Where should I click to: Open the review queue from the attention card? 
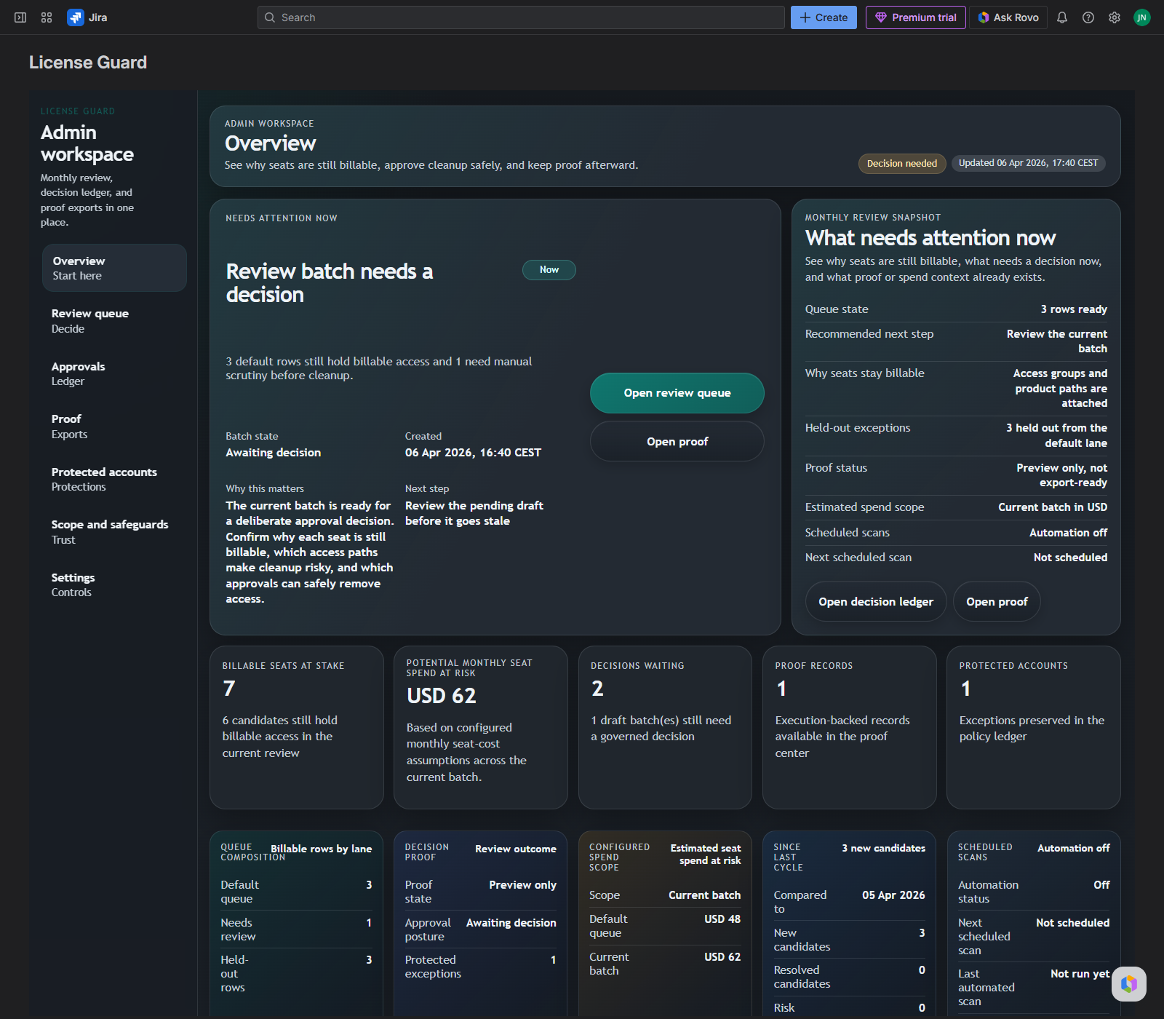pos(677,392)
